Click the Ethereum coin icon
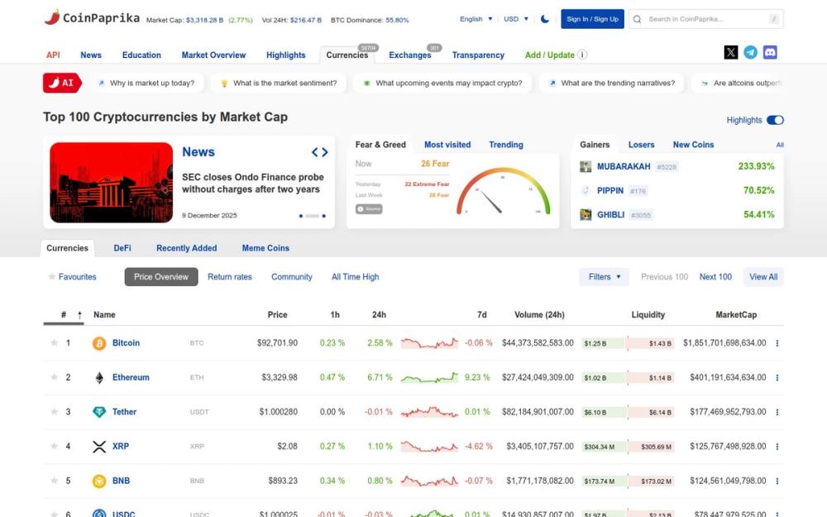827x517 pixels. (99, 378)
